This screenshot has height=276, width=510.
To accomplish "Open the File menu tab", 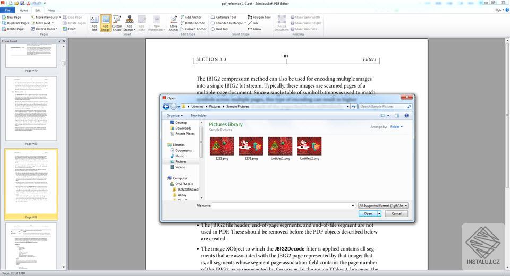I will click(7, 10).
